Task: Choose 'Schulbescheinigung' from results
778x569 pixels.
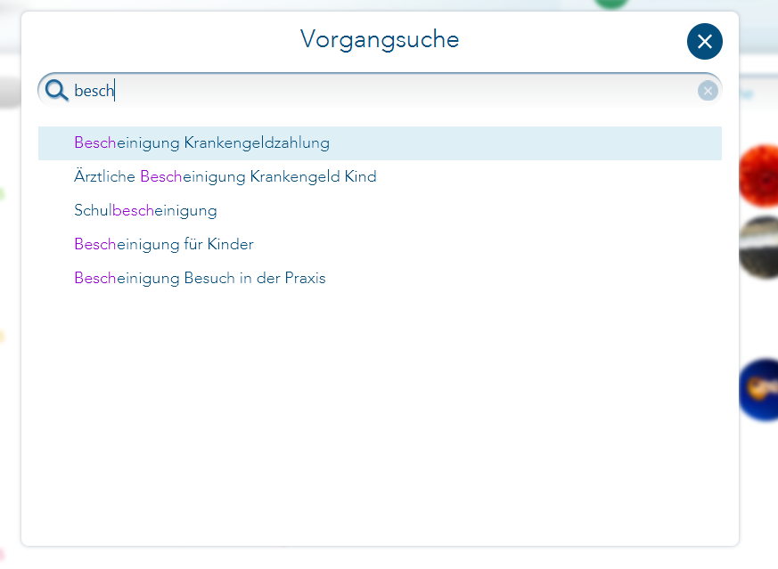Action: 380,211
